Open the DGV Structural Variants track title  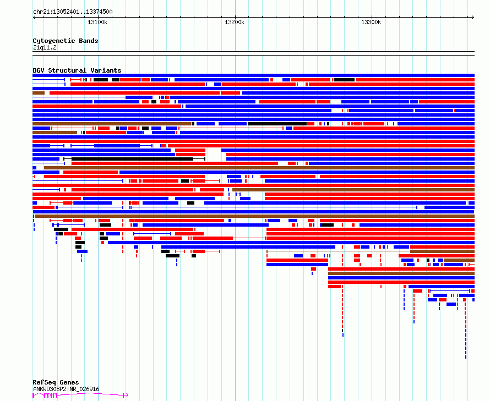pyautogui.click(x=77, y=70)
